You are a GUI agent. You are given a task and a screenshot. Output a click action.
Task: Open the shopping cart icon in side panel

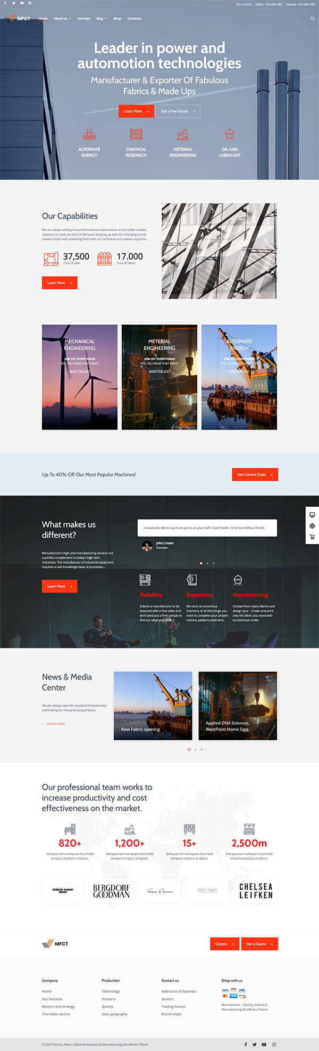click(x=312, y=537)
